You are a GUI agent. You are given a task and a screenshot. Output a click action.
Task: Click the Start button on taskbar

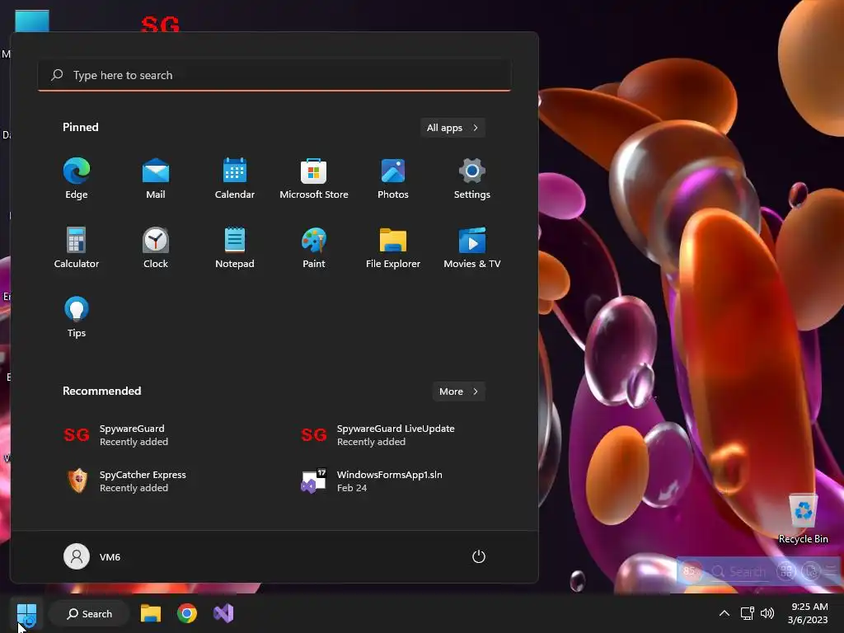26,613
